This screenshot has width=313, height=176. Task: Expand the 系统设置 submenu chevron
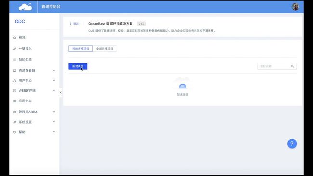[x=54, y=122]
